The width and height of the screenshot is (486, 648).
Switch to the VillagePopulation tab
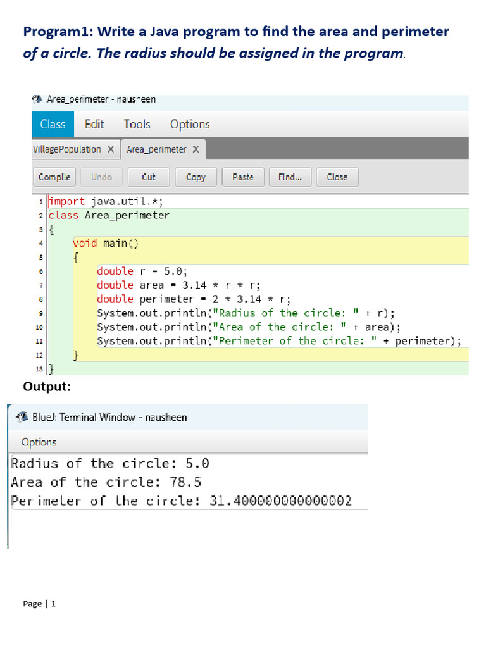(66, 149)
